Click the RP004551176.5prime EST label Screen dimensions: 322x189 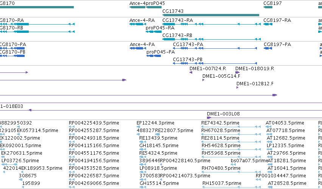pyautogui.click(x=94, y=153)
